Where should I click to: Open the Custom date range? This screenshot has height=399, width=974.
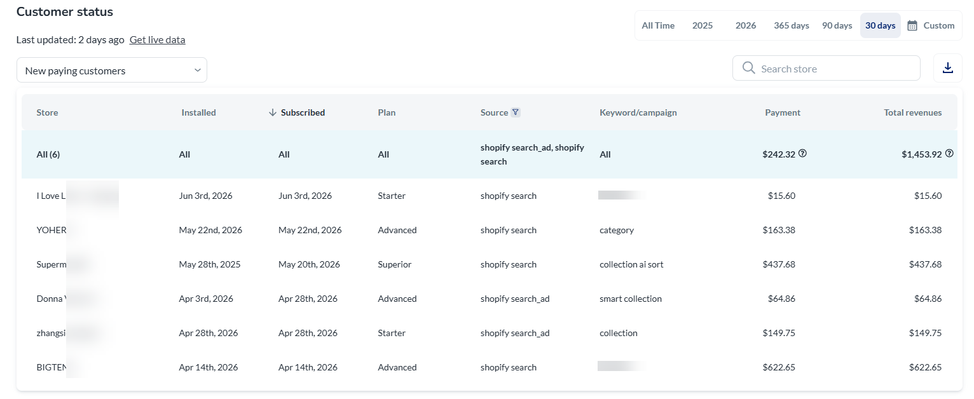pos(931,25)
